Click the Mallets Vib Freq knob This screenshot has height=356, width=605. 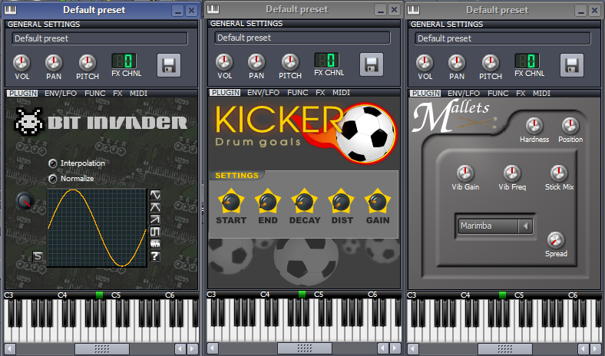click(512, 173)
